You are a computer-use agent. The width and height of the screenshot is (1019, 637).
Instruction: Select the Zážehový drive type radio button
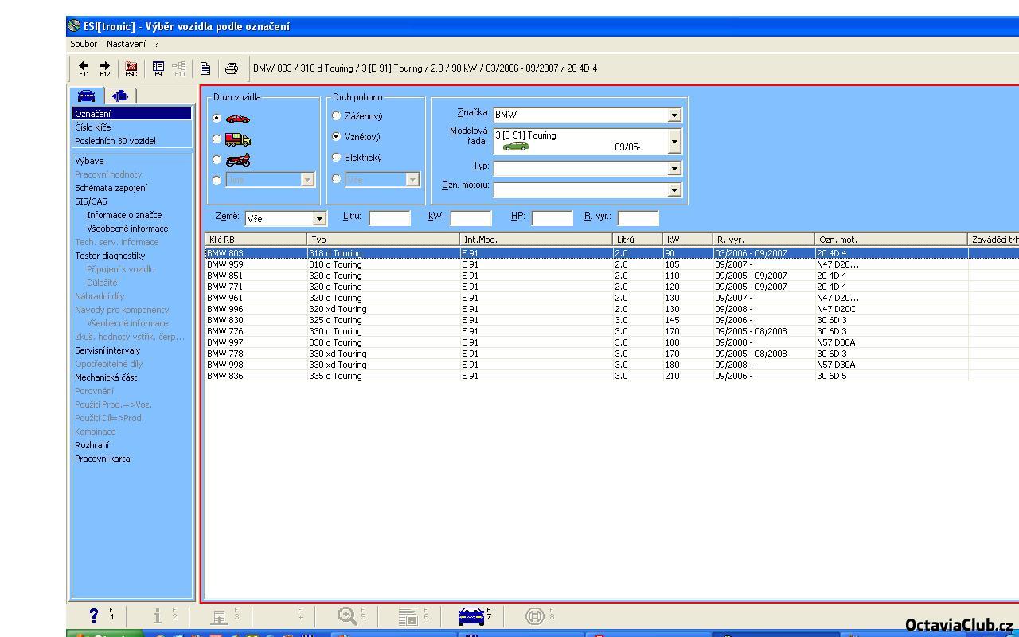[x=337, y=116]
